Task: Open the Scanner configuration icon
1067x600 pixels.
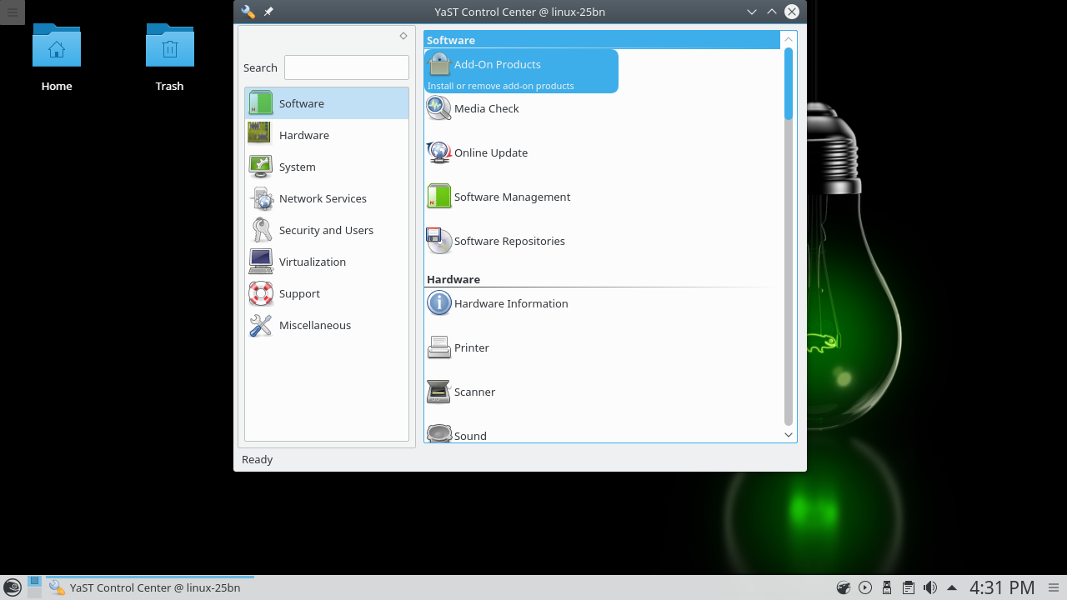Action: (x=473, y=392)
